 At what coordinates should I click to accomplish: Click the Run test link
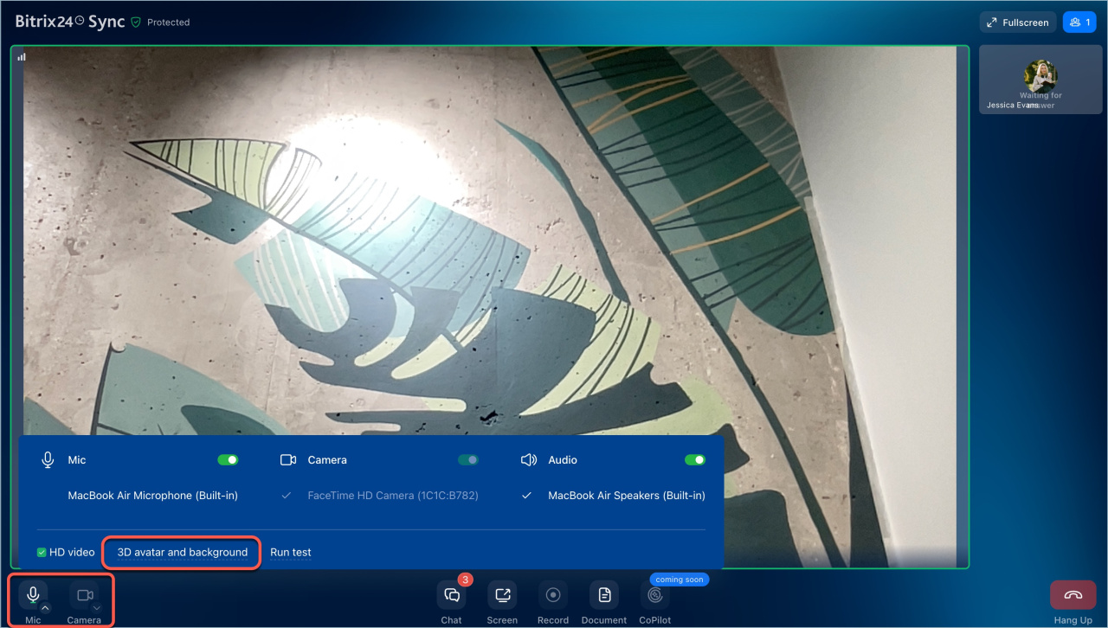(x=290, y=553)
